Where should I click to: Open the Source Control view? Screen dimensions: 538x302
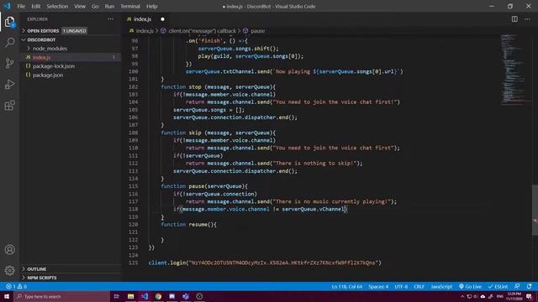point(9,64)
